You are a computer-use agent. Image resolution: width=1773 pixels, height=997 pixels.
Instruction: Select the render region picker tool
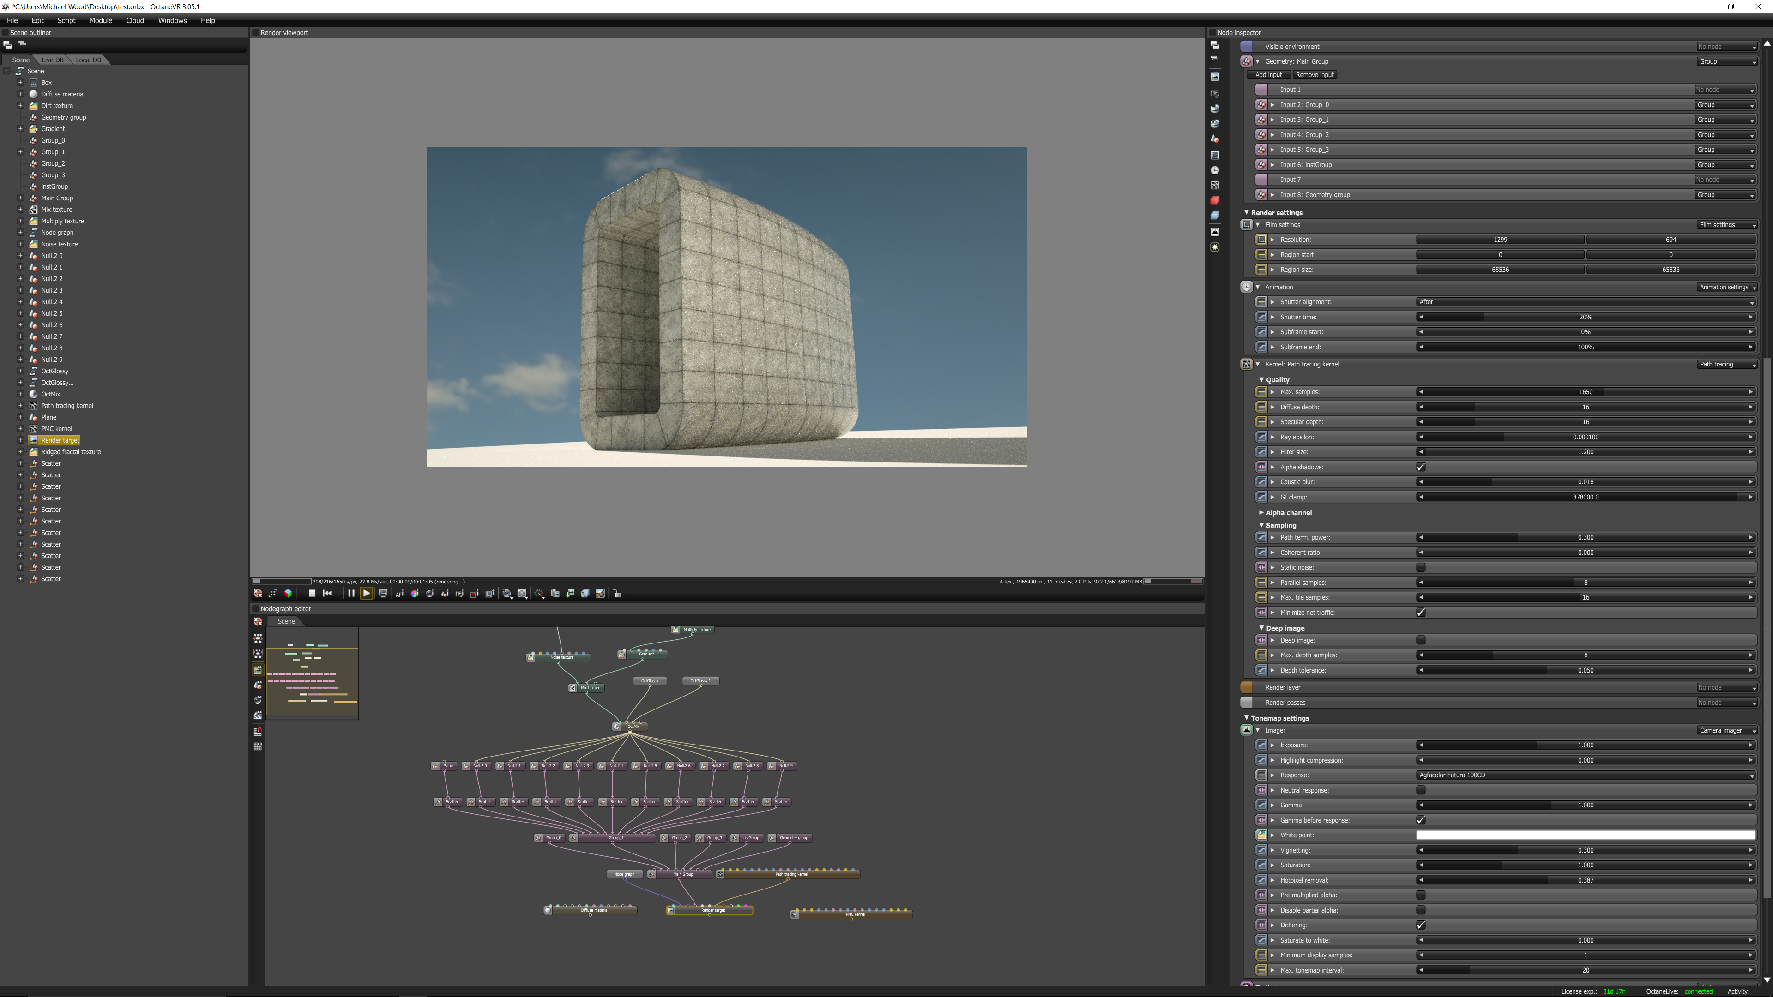[x=474, y=593]
